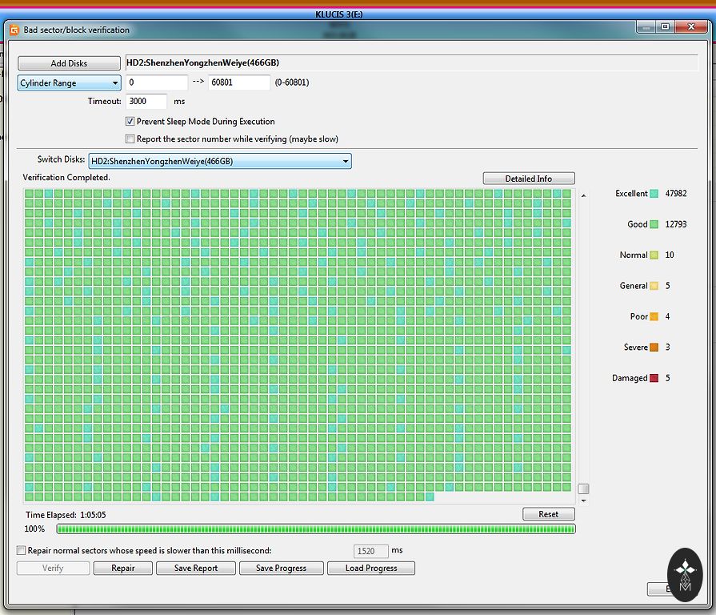Image resolution: width=716 pixels, height=615 pixels.
Task: Click the app icon in the title bar
Action: click(14, 30)
